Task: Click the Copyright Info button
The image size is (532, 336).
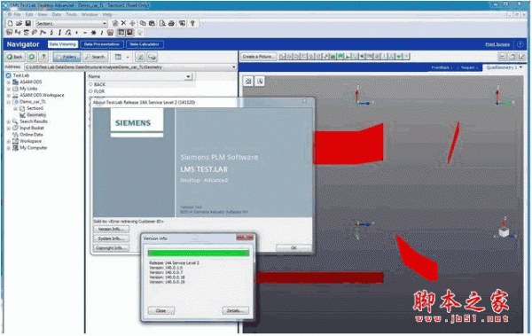Action: (x=111, y=248)
